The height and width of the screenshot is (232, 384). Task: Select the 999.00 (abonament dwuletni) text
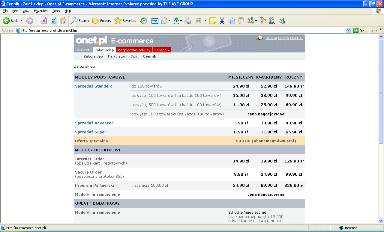point(266,141)
